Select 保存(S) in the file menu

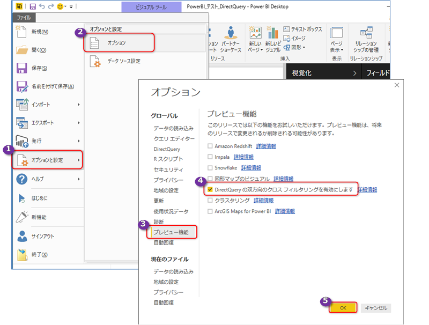click(x=39, y=68)
